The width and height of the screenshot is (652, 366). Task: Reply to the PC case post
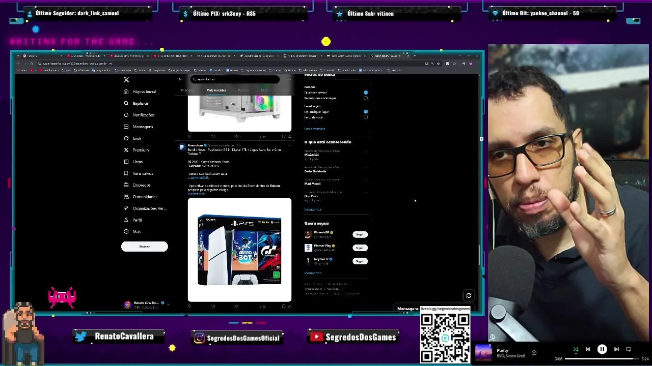coord(189,136)
